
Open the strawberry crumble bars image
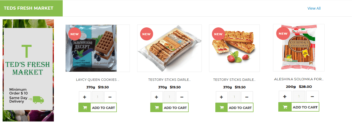(x=234, y=48)
